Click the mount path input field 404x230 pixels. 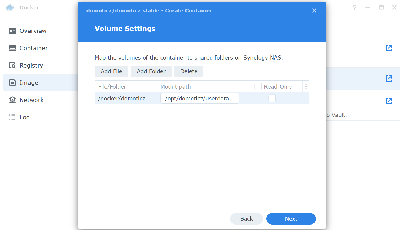point(200,98)
